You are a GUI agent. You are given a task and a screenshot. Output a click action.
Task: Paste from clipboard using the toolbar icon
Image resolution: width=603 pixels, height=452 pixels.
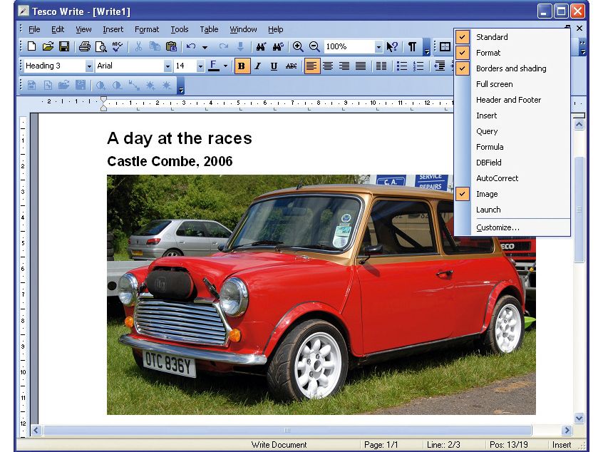[171, 46]
